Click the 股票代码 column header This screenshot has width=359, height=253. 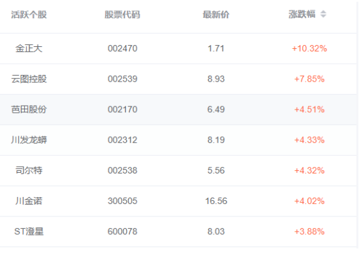point(122,14)
